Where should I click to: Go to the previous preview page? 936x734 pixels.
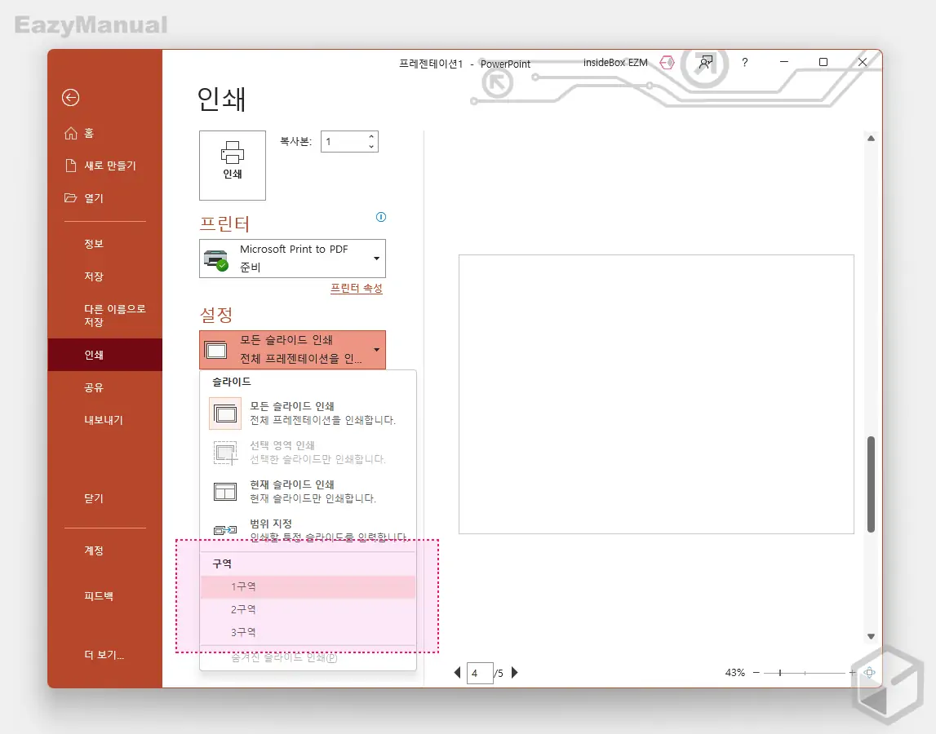tap(457, 673)
